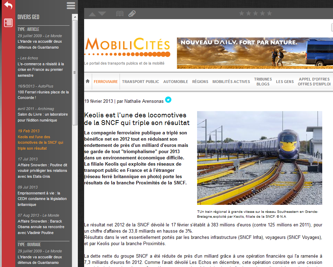
Task: Click the Nouveau Daily banner advertisement
Action: click(x=255, y=53)
